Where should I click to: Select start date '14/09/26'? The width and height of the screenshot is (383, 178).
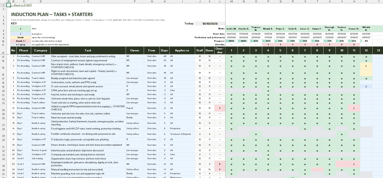coord(329,34)
